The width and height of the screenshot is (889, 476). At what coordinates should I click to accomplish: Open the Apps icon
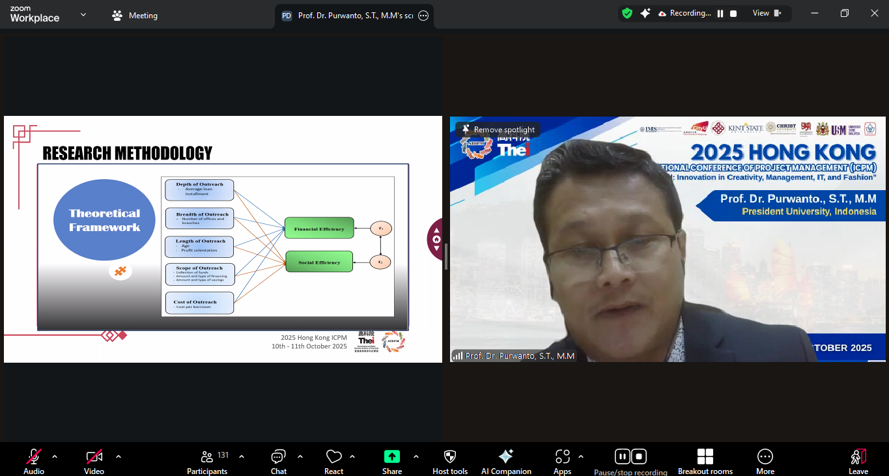(x=562, y=457)
